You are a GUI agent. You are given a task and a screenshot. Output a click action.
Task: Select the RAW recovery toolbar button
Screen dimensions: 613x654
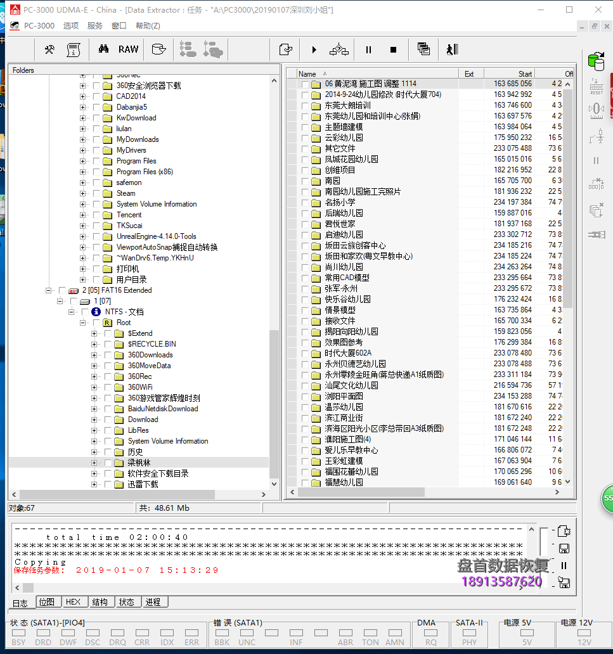[128, 49]
